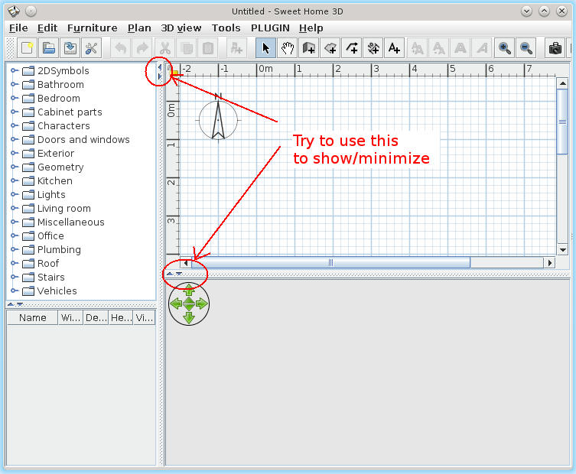The width and height of the screenshot is (576, 474).
Task: Click the Undo arrow icon
Action: point(121,48)
